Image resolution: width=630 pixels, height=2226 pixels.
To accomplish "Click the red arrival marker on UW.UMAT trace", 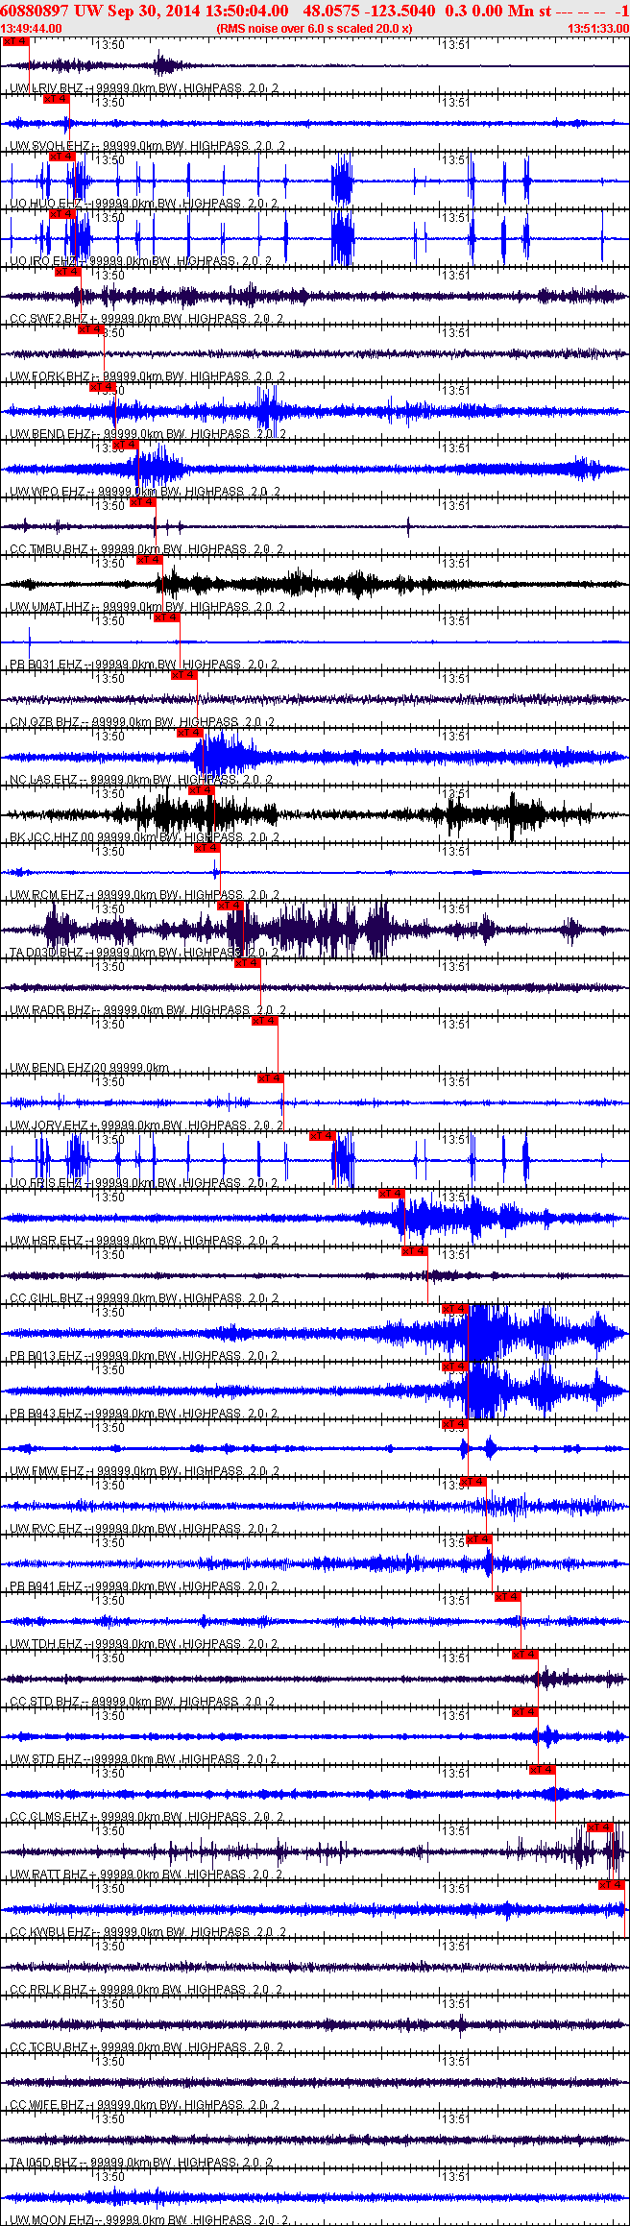I will click(x=149, y=560).
